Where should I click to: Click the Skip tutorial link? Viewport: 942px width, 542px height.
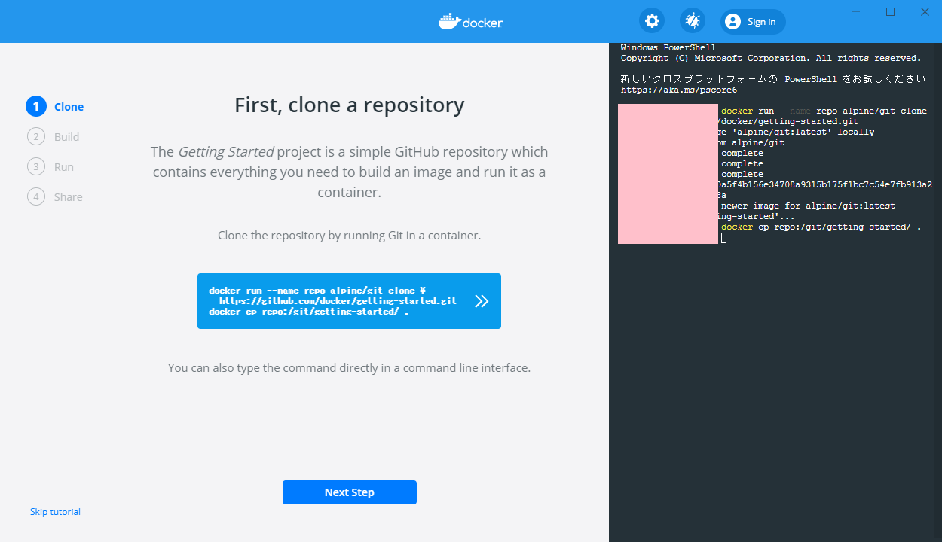(x=55, y=512)
